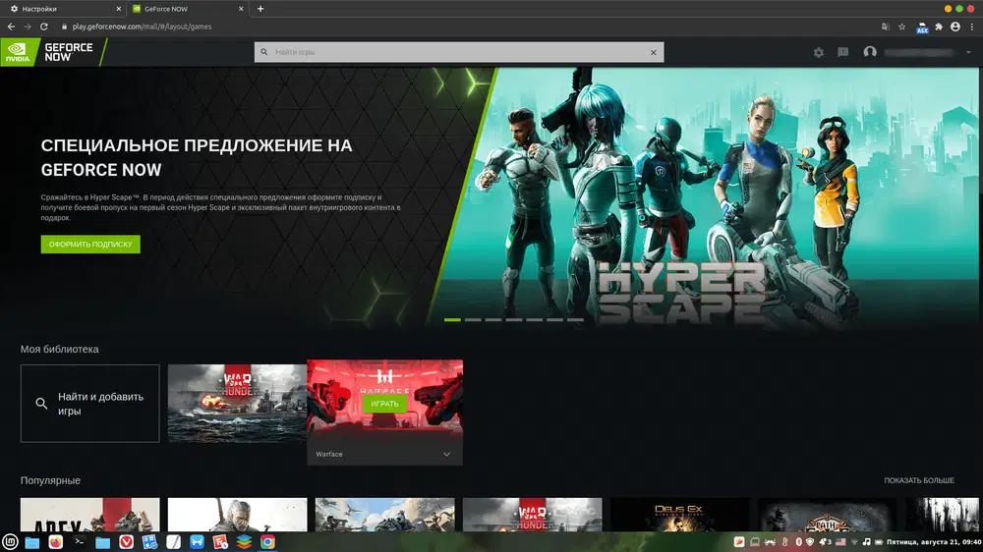The width and height of the screenshot is (983, 552).
Task: Open a new browser tab
Action: [x=260, y=9]
